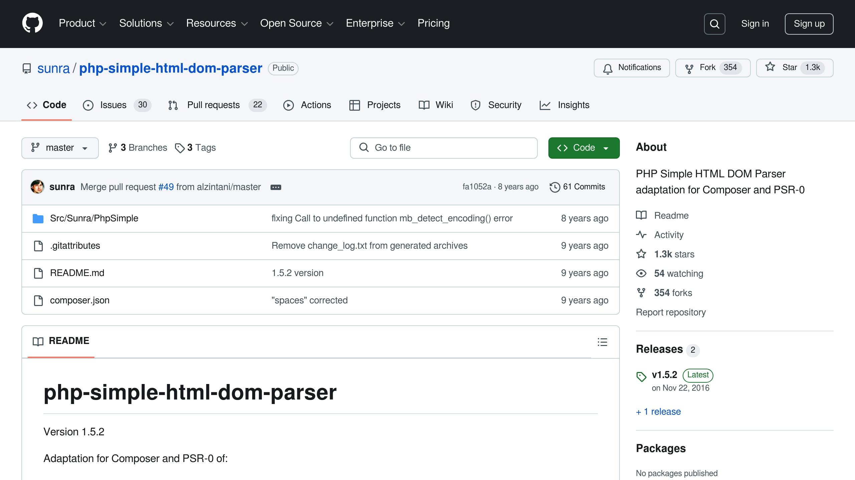Click the Src/Sunra/PhpSimple folder icon

click(x=38, y=219)
